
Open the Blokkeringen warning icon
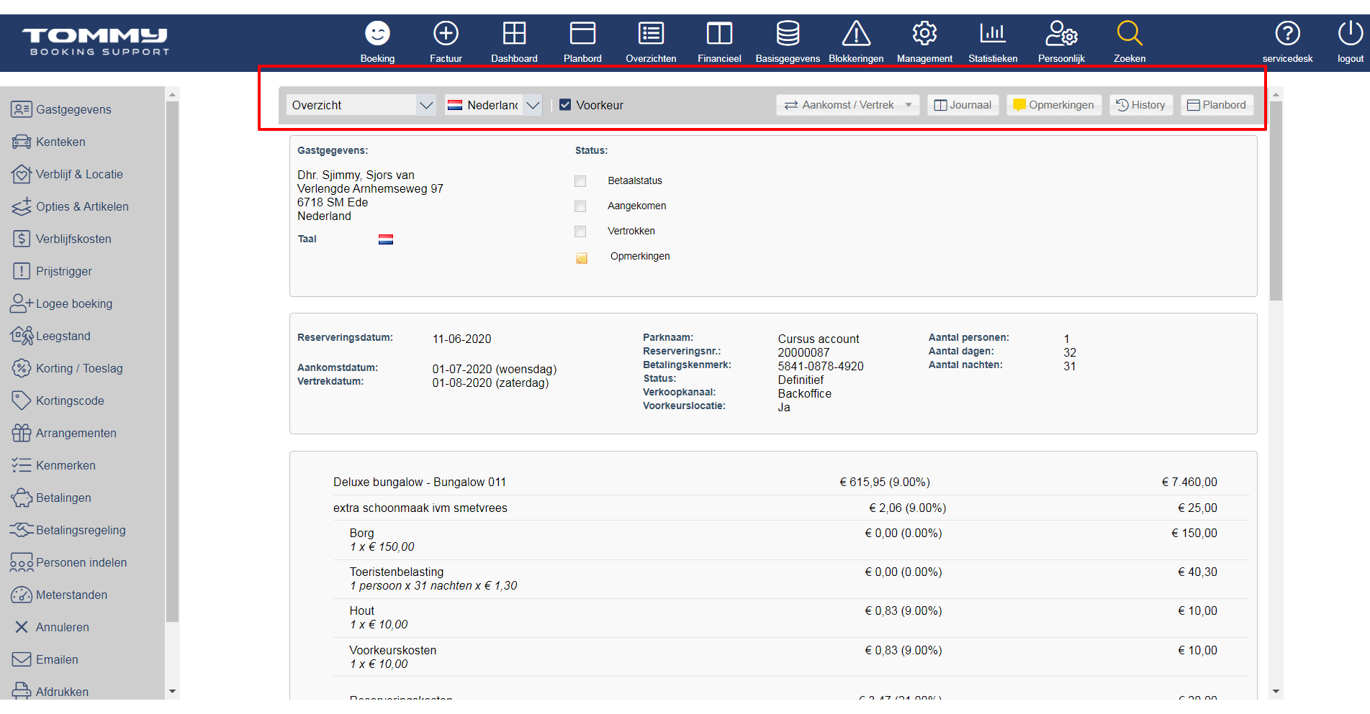tap(856, 34)
